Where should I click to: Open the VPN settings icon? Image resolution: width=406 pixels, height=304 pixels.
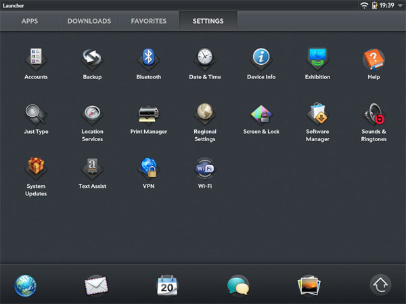pyautogui.click(x=148, y=168)
